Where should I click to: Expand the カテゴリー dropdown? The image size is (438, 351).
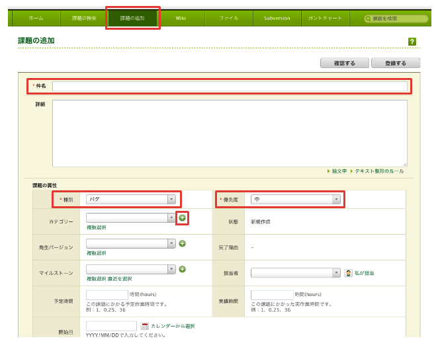click(131, 217)
